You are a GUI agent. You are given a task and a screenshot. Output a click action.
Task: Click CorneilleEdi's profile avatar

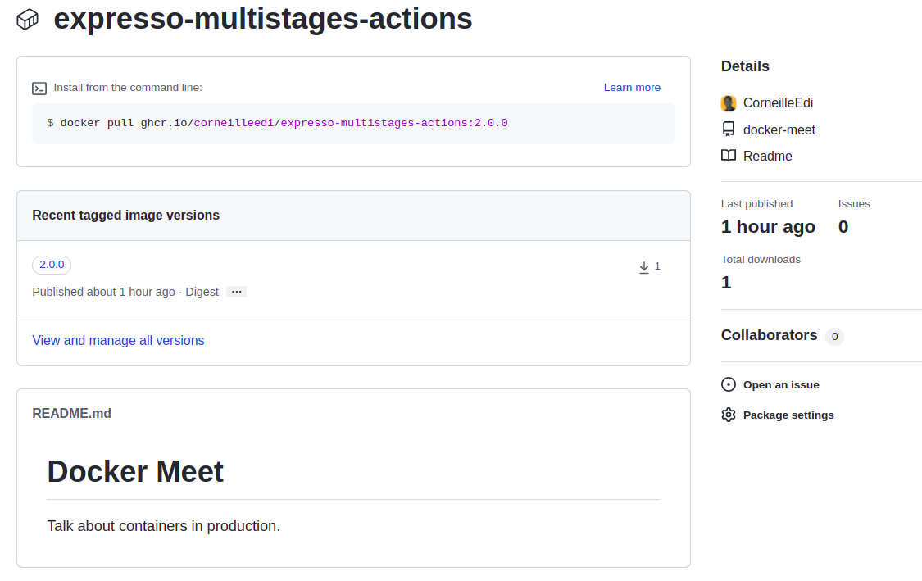(729, 102)
